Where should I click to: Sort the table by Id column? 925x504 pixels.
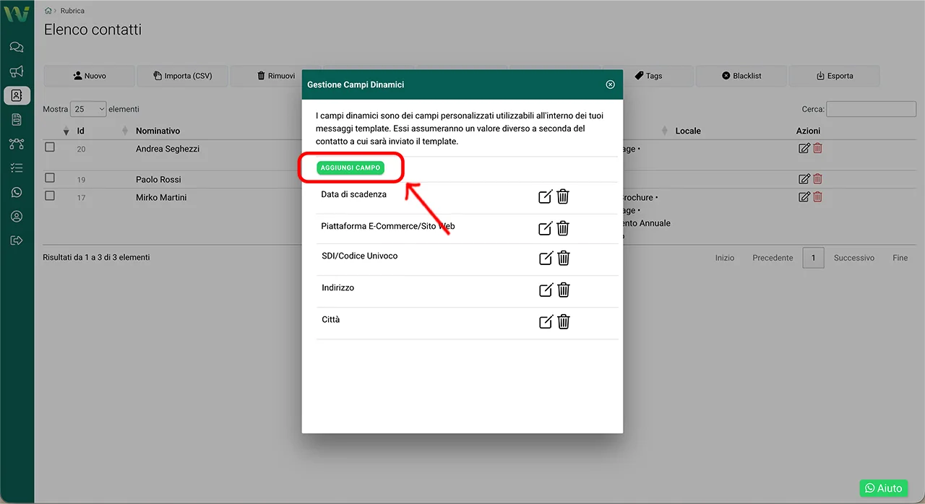[x=81, y=131]
